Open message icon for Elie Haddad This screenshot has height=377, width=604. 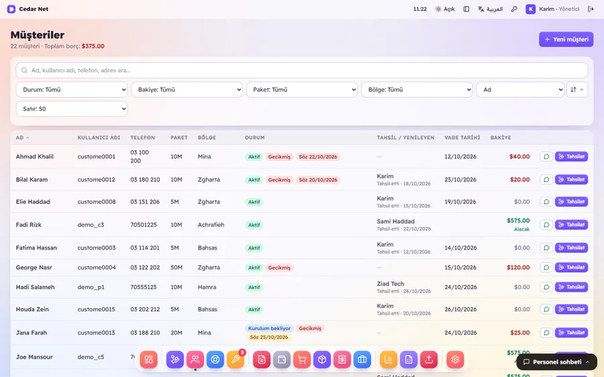click(x=546, y=202)
